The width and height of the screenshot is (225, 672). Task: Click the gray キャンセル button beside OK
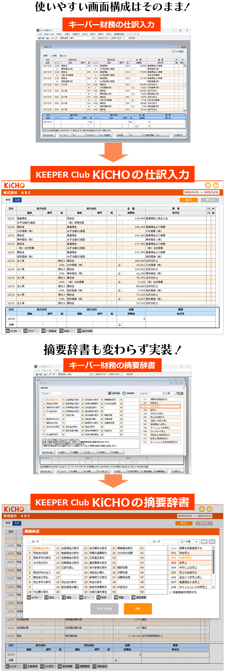[x=104, y=608]
